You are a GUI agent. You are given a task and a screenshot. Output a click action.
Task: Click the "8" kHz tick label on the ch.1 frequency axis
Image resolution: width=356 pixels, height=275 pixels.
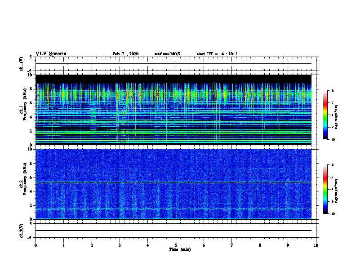click(31, 89)
